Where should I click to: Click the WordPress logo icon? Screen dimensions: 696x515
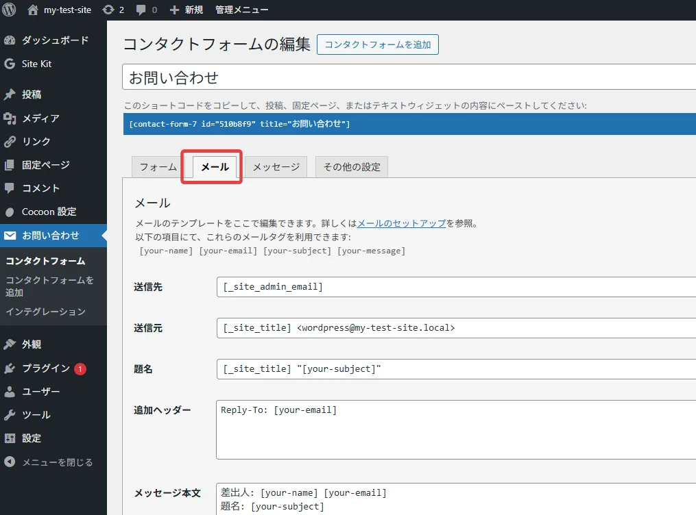coord(9,10)
